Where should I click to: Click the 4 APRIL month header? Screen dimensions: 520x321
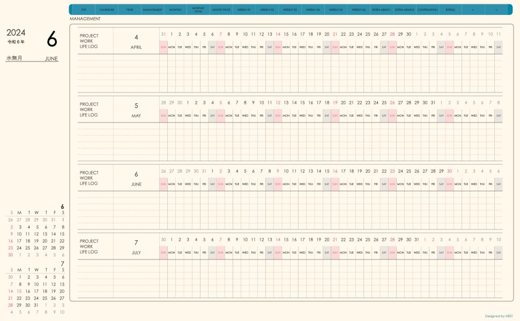(x=136, y=42)
